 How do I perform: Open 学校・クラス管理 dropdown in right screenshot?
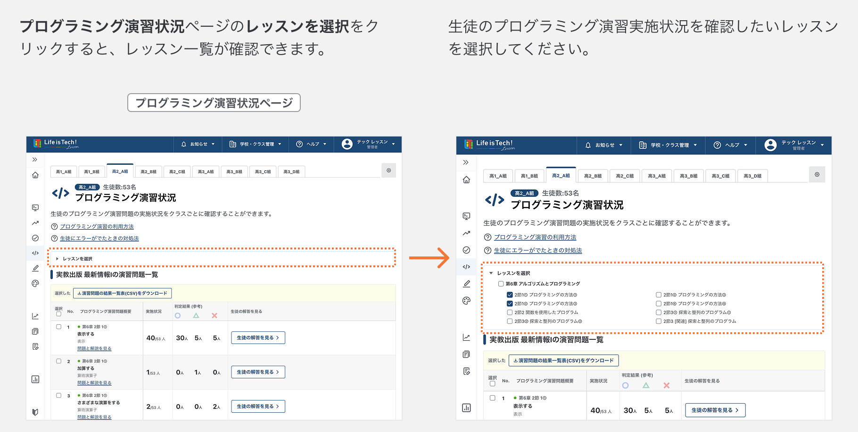tap(668, 145)
